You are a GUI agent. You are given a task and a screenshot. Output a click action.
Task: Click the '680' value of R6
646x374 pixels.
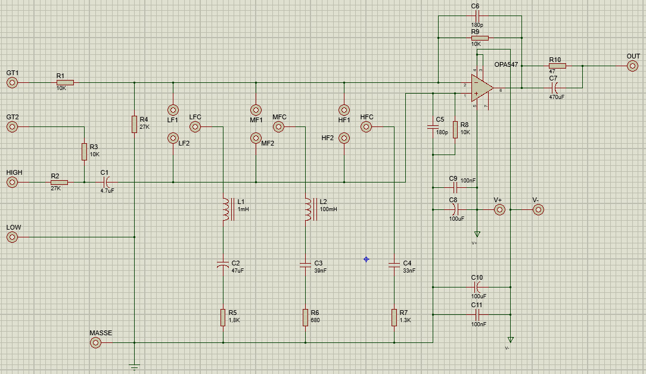tap(315, 320)
